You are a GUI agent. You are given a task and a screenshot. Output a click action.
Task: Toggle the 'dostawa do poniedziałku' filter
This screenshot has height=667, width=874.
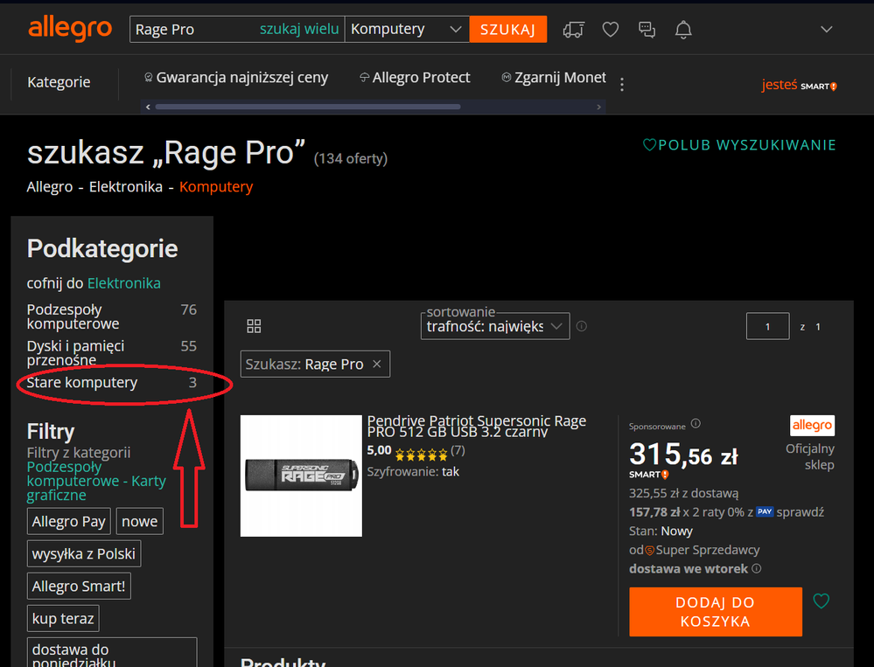(112, 653)
